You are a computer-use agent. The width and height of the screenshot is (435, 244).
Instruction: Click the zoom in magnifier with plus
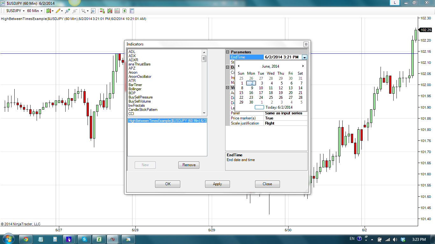tap(67, 11)
